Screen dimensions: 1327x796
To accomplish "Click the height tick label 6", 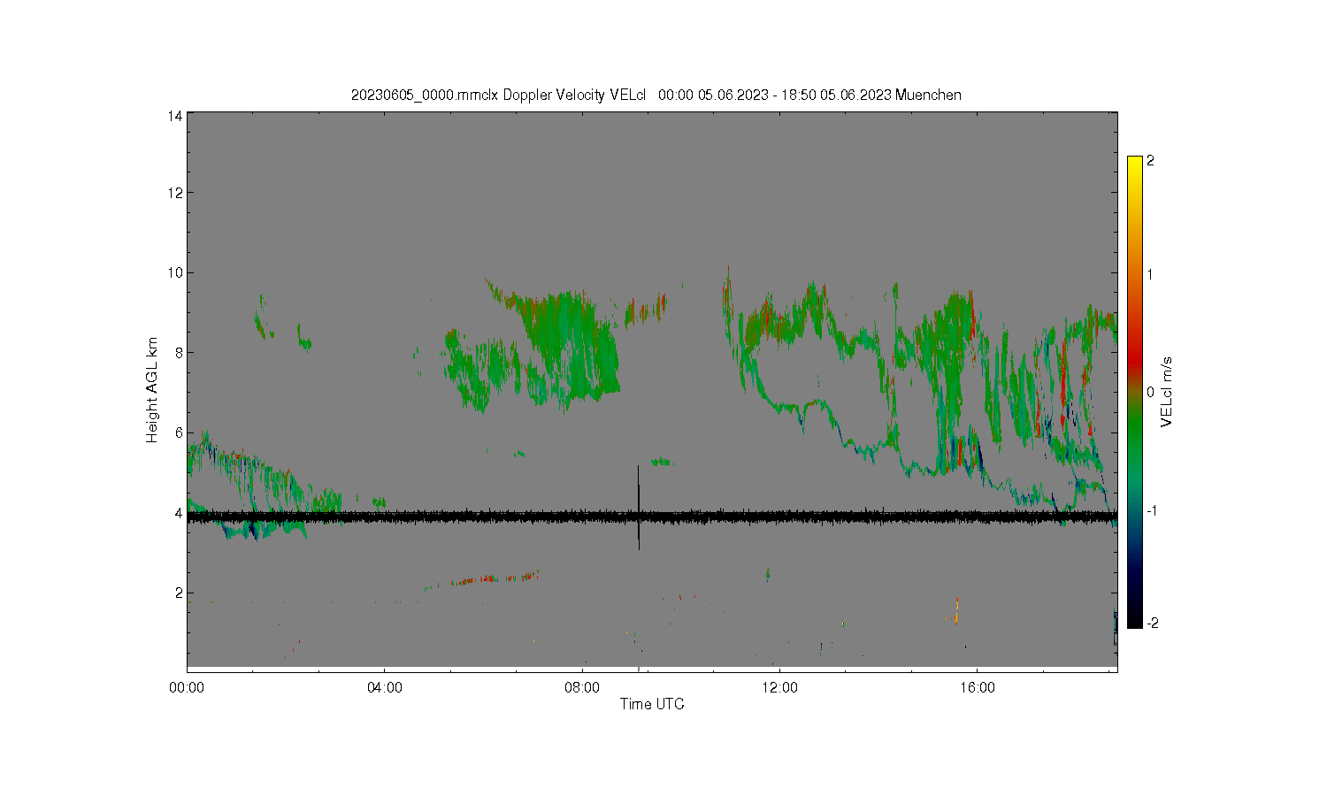I will [179, 432].
